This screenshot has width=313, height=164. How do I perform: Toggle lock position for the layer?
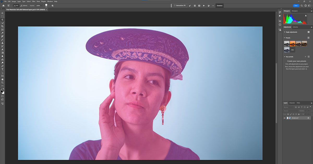click(x=293, y=114)
